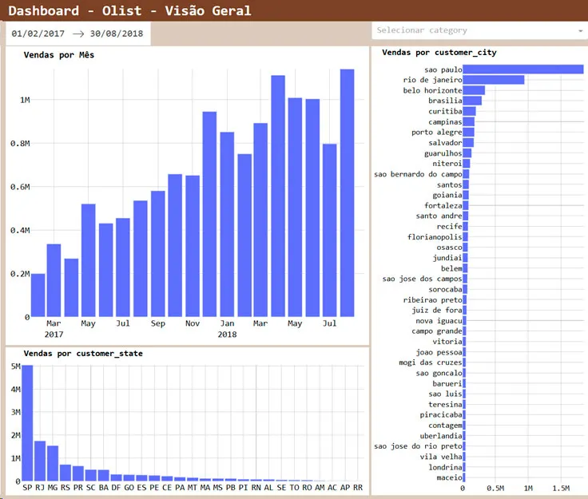Click the jundiai city label
This screenshot has height=499, width=588.
coord(447,258)
